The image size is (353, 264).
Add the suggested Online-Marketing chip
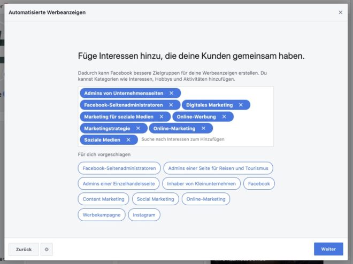pyautogui.click(x=206, y=199)
